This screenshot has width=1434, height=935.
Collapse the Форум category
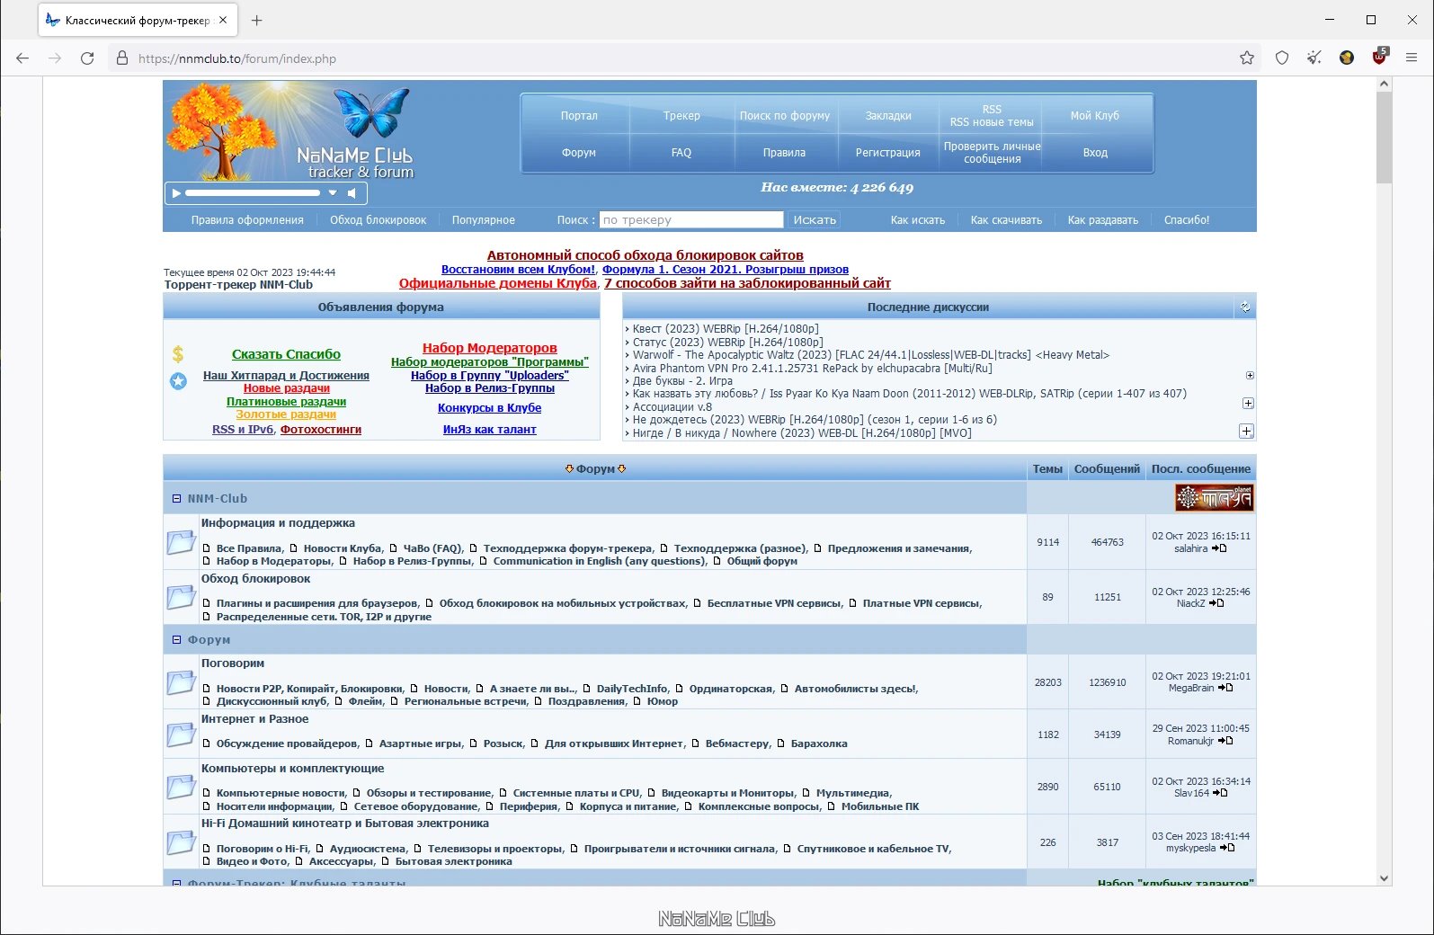177,640
